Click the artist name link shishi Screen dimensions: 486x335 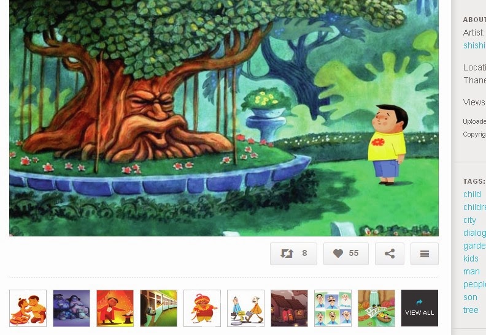click(474, 45)
